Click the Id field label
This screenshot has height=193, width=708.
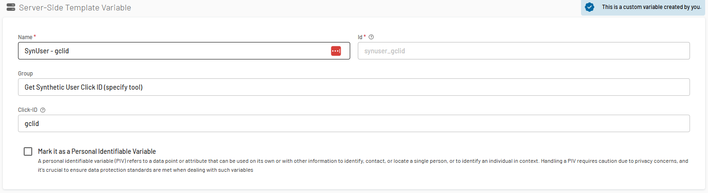click(360, 37)
